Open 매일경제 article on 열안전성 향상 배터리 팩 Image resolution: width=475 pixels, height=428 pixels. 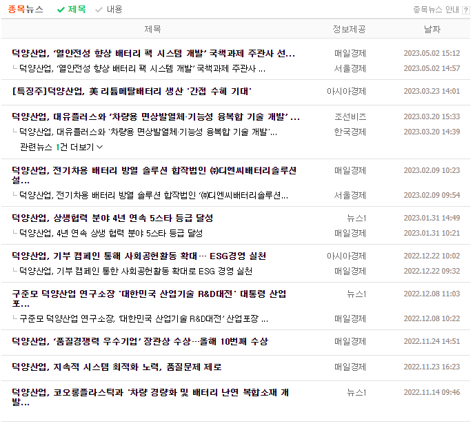[153, 53]
